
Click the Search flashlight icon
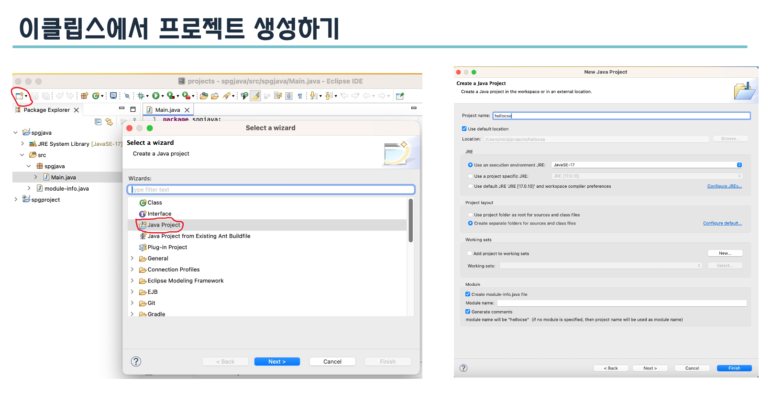pos(226,96)
